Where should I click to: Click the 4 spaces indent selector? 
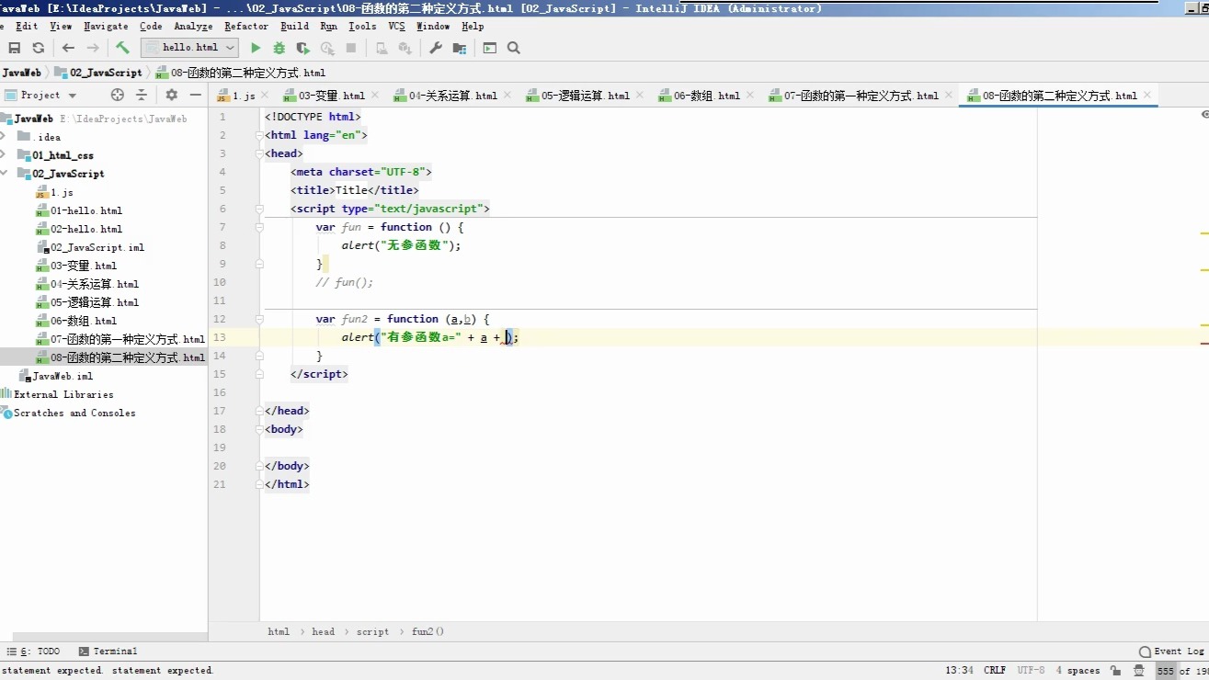click(x=1078, y=671)
